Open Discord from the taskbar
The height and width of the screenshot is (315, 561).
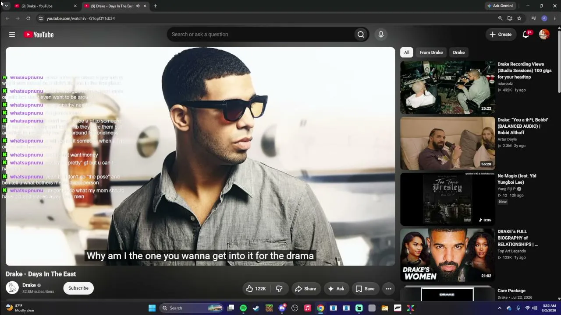[x=282, y=308]
